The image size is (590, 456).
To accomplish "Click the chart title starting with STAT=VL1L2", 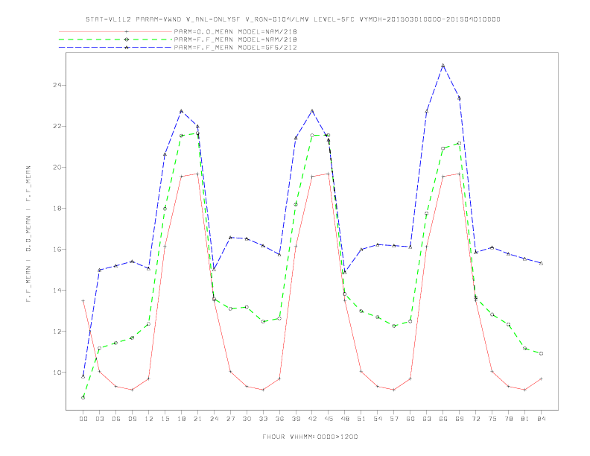I will pos(293,19).
